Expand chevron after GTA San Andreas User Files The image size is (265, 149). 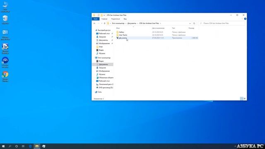[x=160, y=23]
